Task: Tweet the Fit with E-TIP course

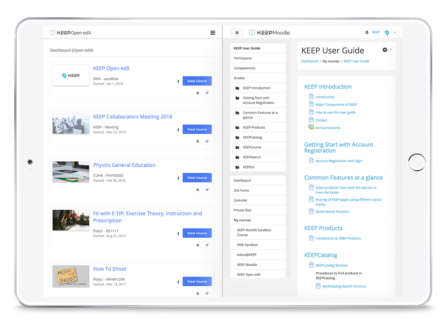Action: [x=207, y=245]
